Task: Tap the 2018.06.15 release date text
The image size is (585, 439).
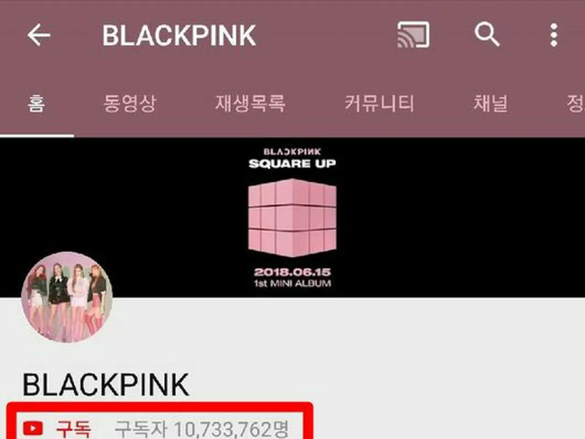Action: coord(292,272)
